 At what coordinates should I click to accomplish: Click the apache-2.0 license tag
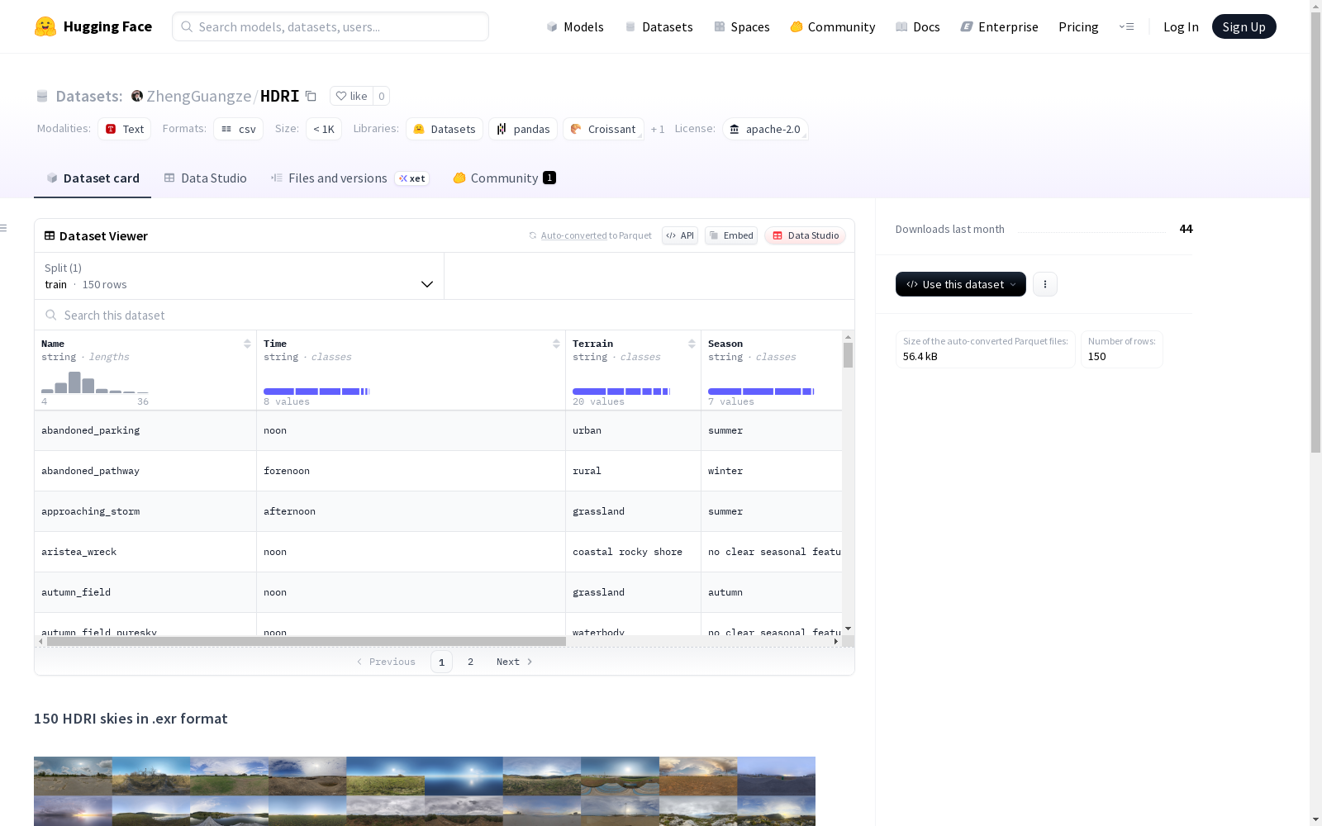[x=765, y=129]
